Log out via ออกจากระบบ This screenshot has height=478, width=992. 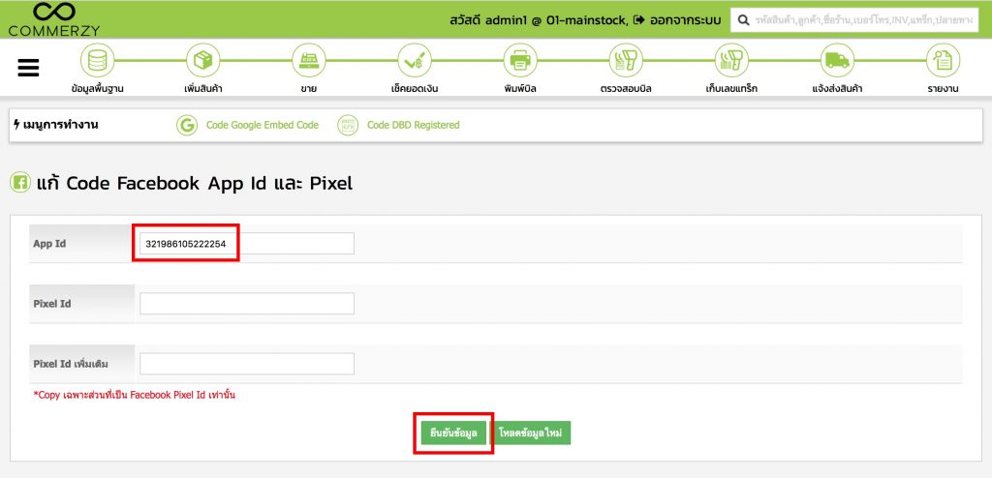[x=677, y=20]
